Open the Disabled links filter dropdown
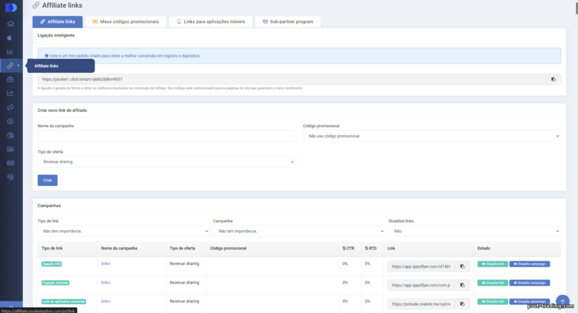Image resolution: width=578 pixels, height=313 pixels. coord(475,231)
